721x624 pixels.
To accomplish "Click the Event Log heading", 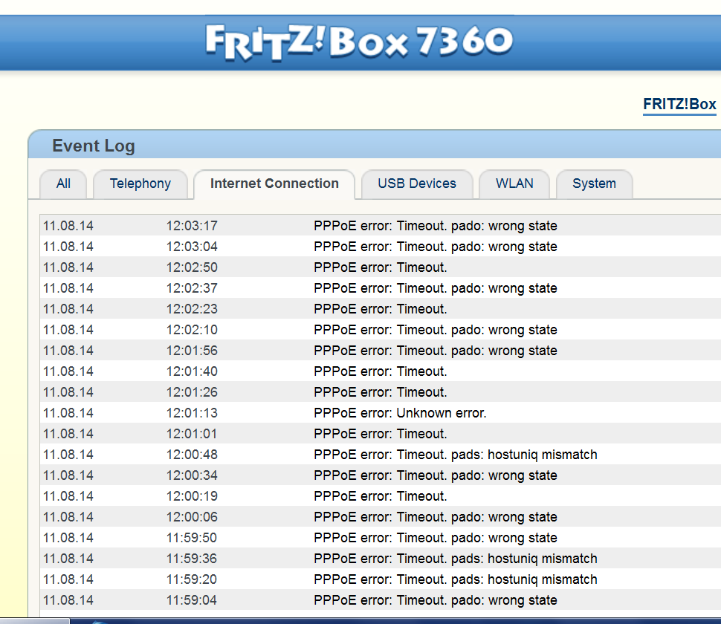I will [94, 146].
